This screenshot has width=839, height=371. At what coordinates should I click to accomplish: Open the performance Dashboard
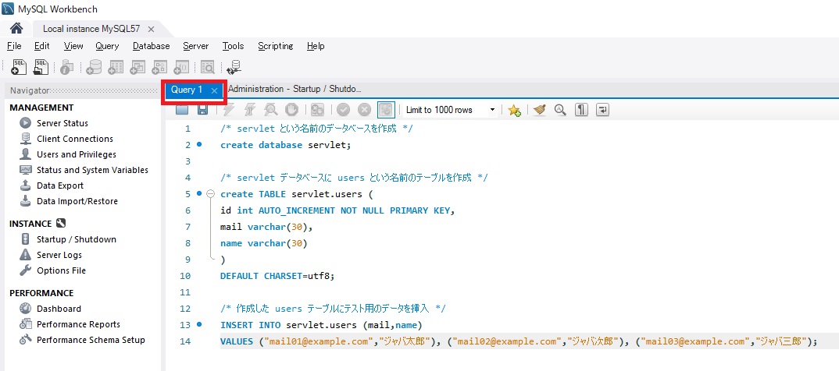click(x=59, y=309)
